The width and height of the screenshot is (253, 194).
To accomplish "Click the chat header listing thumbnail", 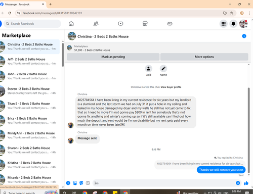I will 72,36.
